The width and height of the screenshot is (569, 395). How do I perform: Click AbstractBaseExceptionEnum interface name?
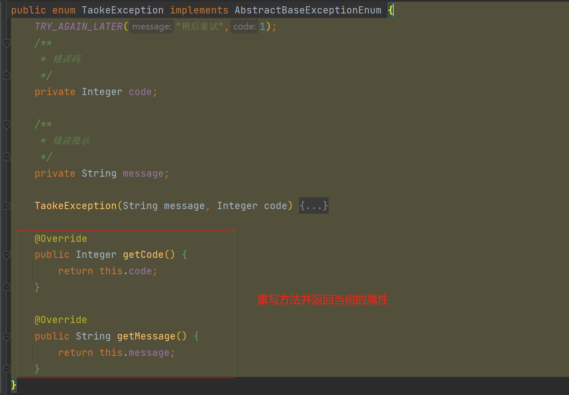click(x=308, y=10)
